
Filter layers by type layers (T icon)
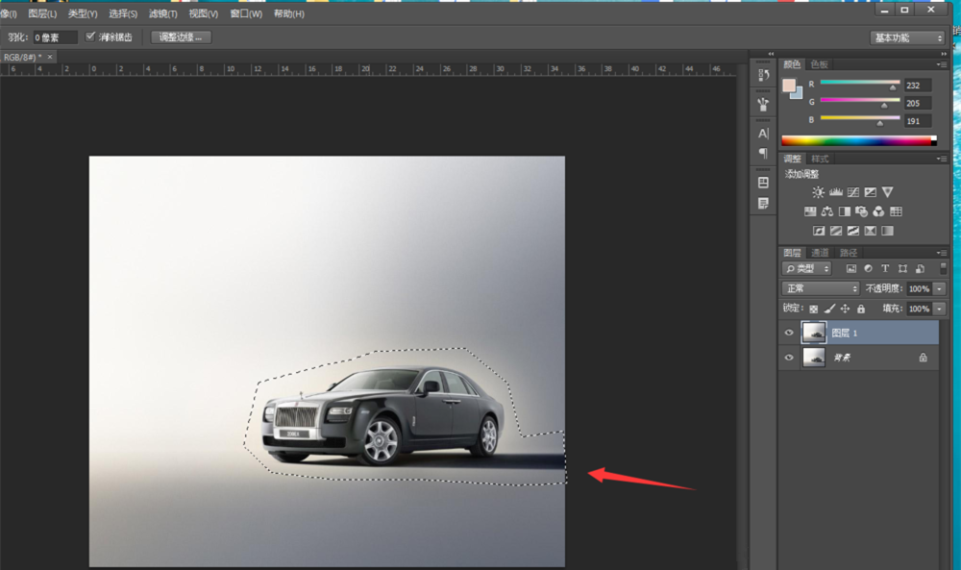coord(885,269)
